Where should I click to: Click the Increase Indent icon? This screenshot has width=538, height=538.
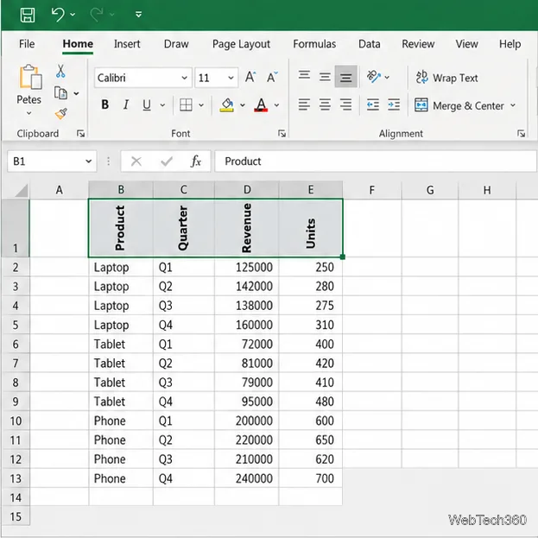(394, 104)
